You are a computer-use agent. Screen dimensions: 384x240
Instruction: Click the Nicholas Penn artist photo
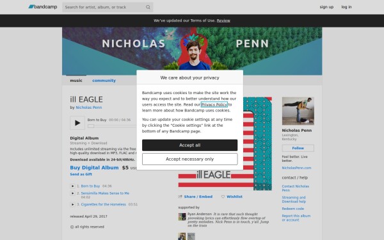point(298,111)
